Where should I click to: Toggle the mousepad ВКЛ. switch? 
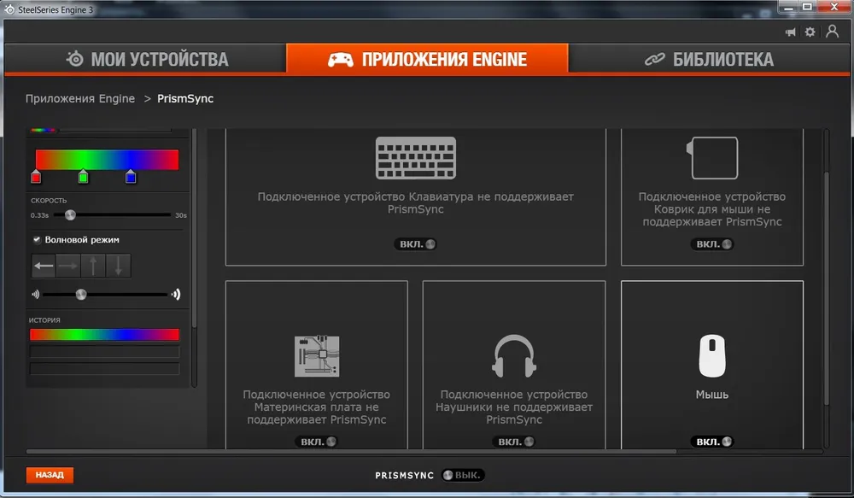(x=712, y=244)
